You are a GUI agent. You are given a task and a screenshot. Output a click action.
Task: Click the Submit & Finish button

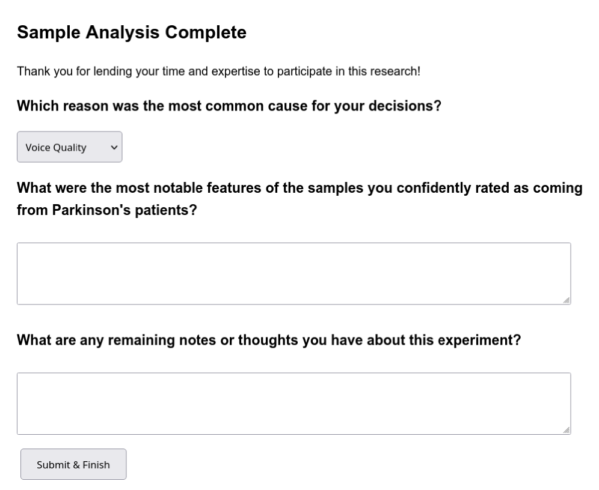(x=73, y=464)
